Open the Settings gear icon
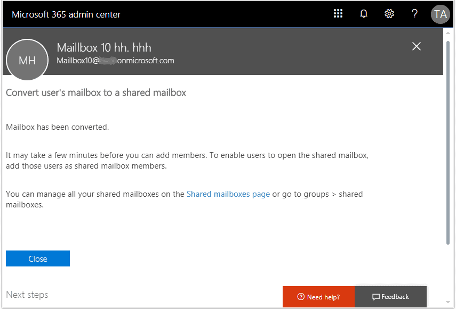This screenshot has height=309, width=456. click(x=389, y=14)
